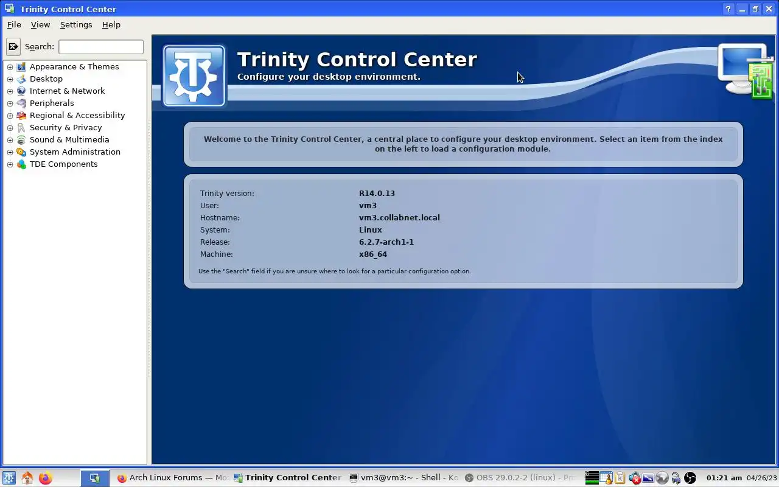Expand the Regional & Accessibility node

pyautogui.click(x=10, y=116)
